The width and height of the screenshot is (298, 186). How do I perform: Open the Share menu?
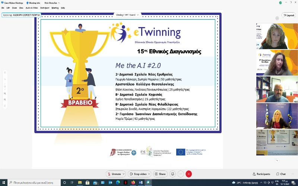[15, 8]
